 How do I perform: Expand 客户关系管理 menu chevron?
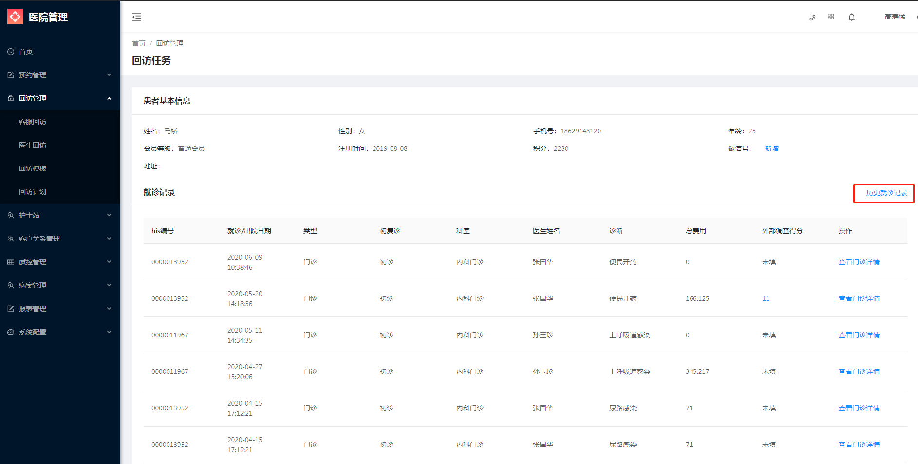(109, 239)
